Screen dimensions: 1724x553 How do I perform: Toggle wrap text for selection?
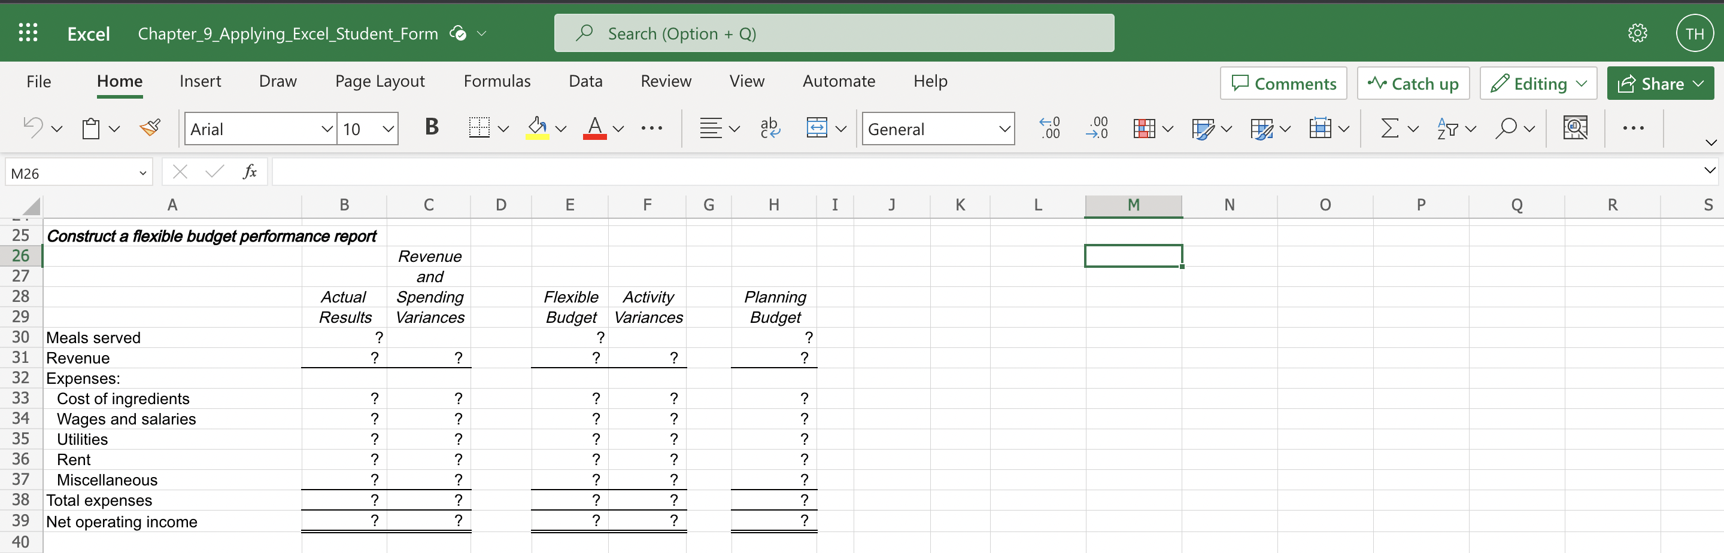click(770, 128)
